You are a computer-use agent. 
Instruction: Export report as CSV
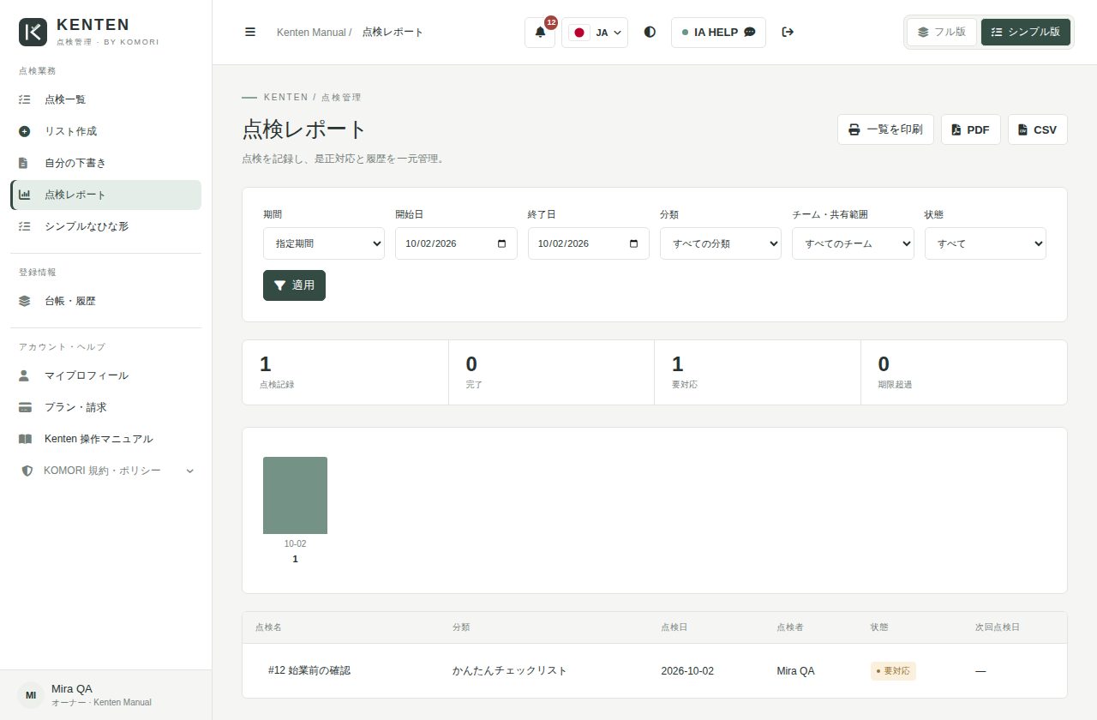click(x=1037, y=129)
